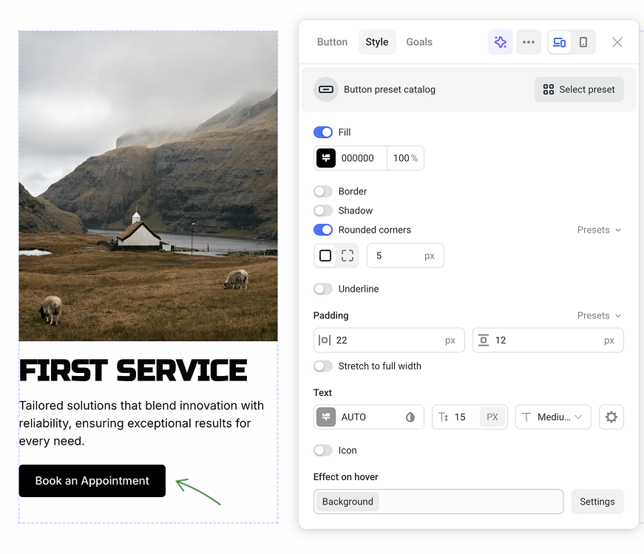This screenshot has height=554, width=644.
Task: Switch to the Button tab
Action: (332, 42)
